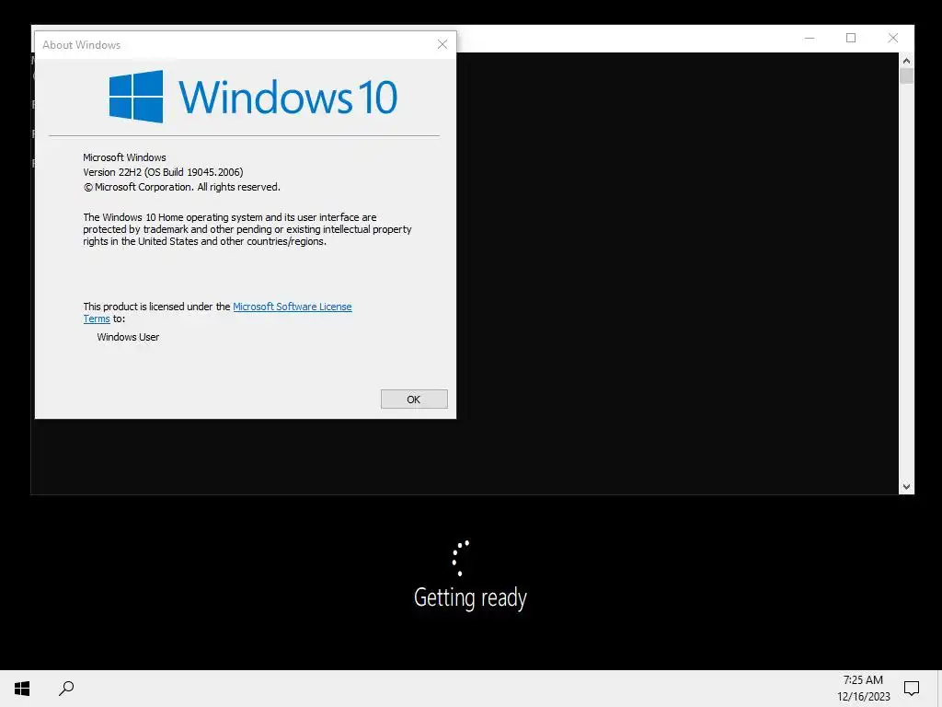
Task: Open the clock showing 7:25 AM
Action: tap(863, 680)
